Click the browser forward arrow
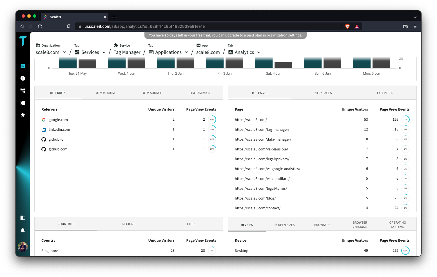Screen dimensions: 437x277 pyautogui.click(x=31, y=26)
